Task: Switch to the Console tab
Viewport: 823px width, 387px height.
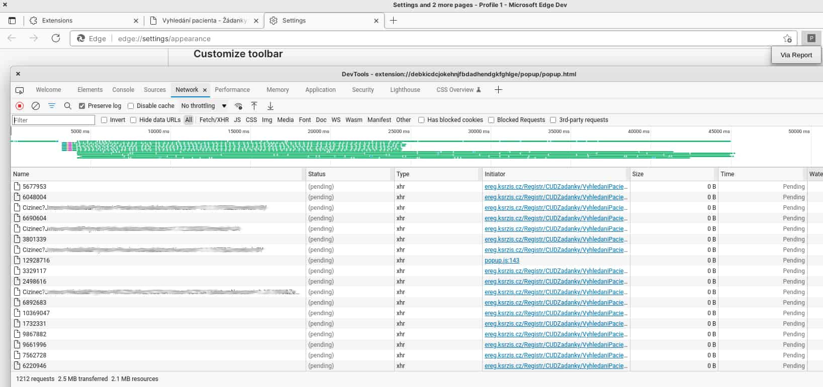Action: click(x=123, y=90)
